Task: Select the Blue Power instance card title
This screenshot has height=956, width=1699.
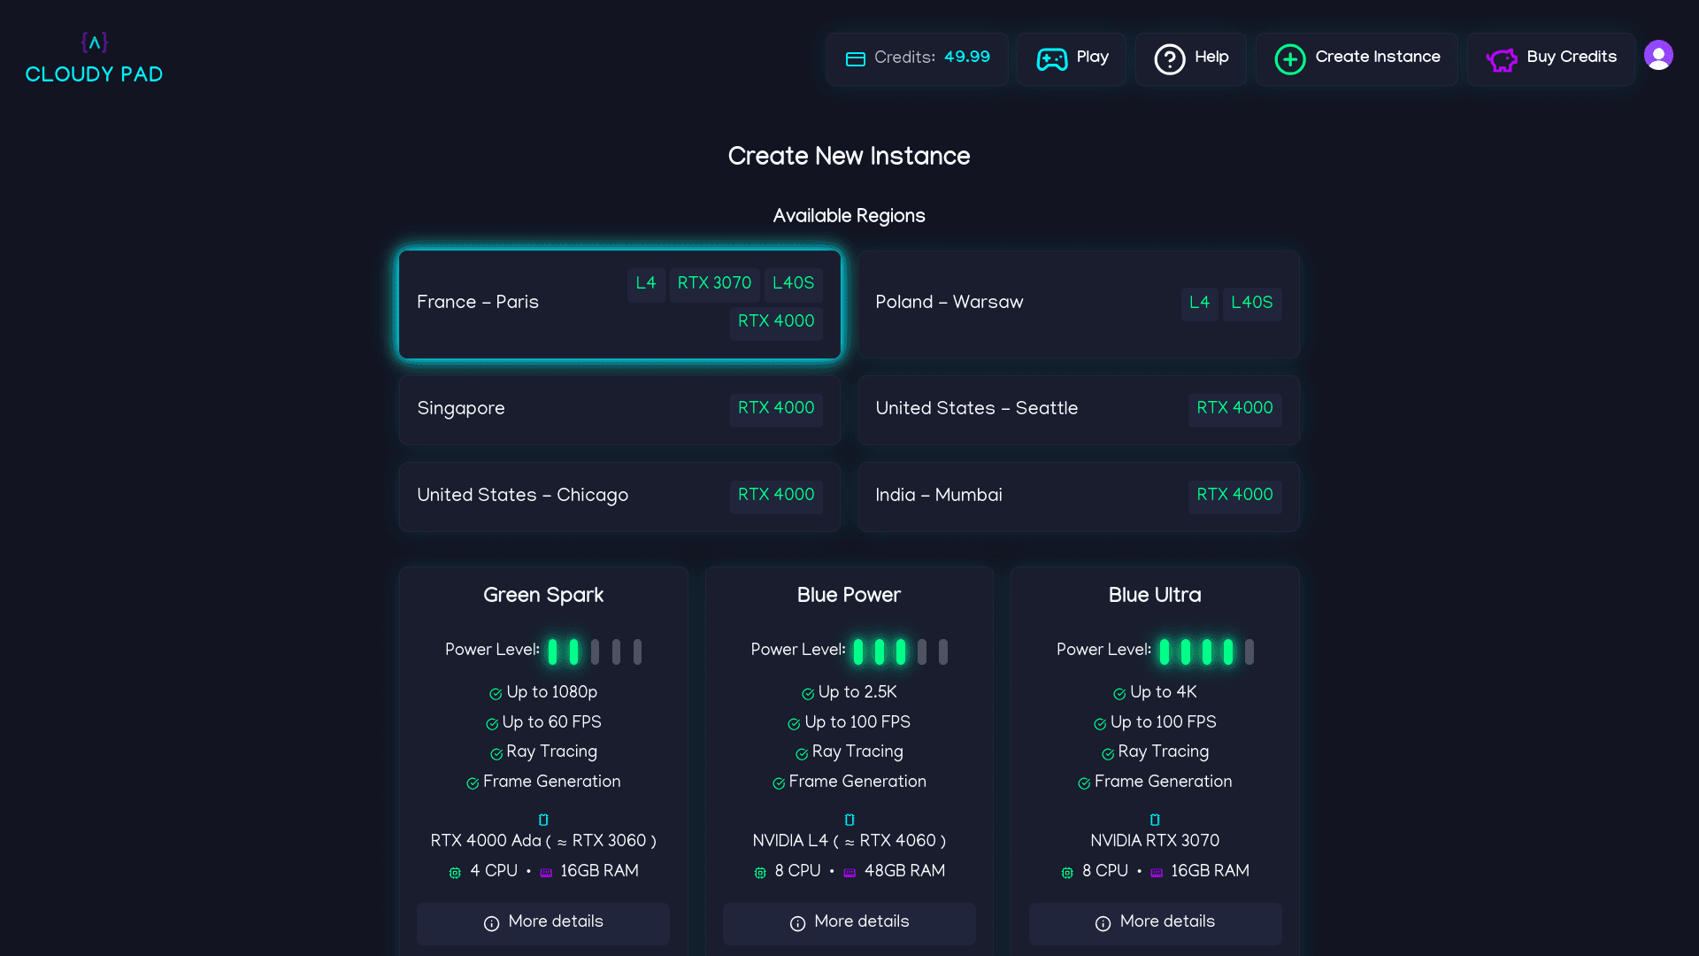Action: click(848, 595)
